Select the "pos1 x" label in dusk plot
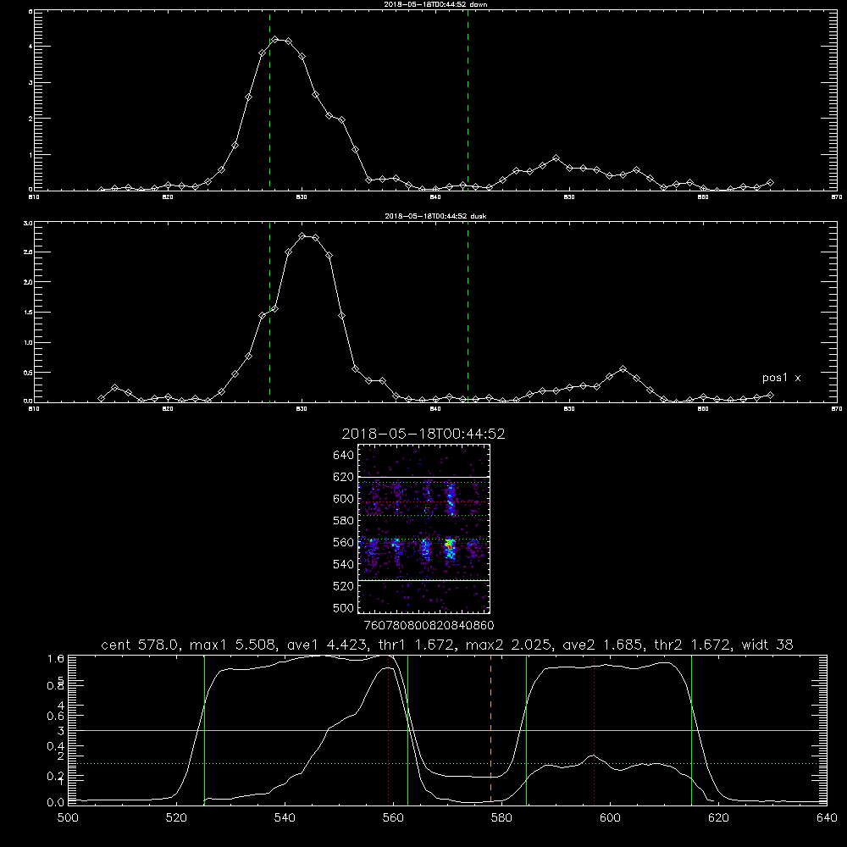The image size is (847, 847). tap(781, 378)
